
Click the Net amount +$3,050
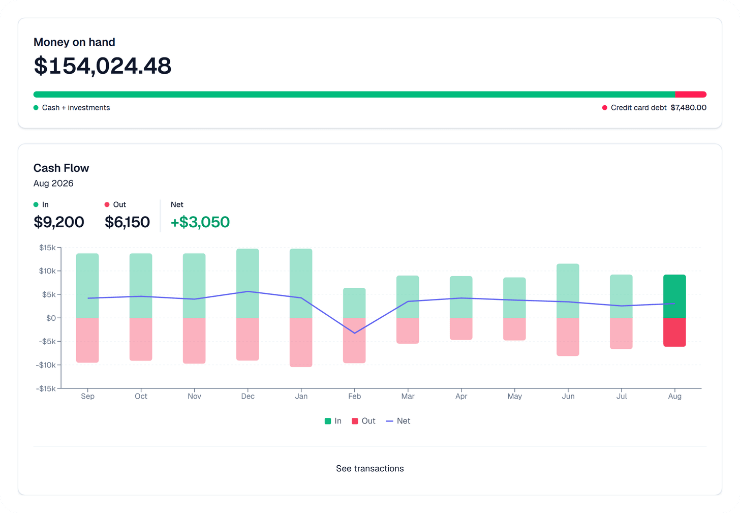(200, 222)
